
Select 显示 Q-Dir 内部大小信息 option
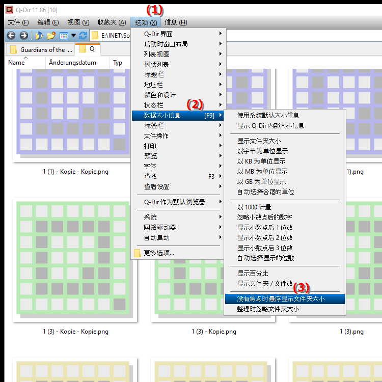[x=285, y=126]
